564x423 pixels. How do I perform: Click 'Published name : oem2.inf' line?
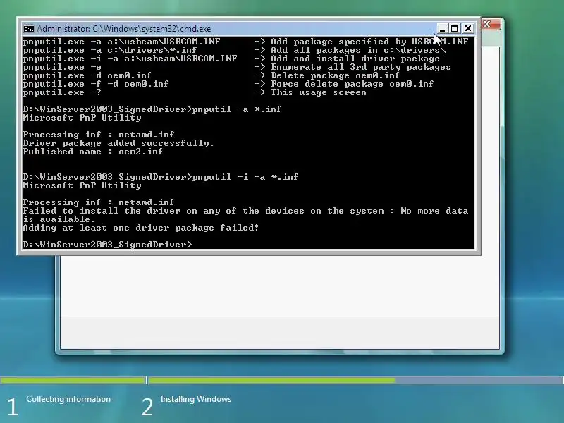point(93,152)
